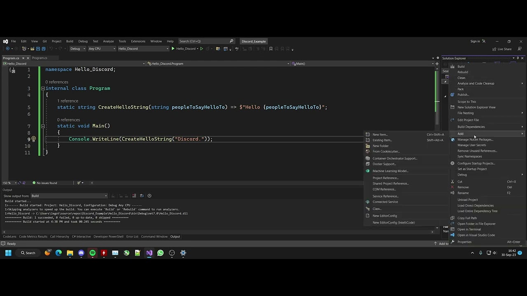Click Clear All icon in Output toolbar
This screenshot has width=527, height=296.
coord(134,196)
